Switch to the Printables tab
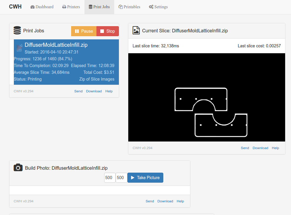291x215 pixels. click(x=129, y=7)
